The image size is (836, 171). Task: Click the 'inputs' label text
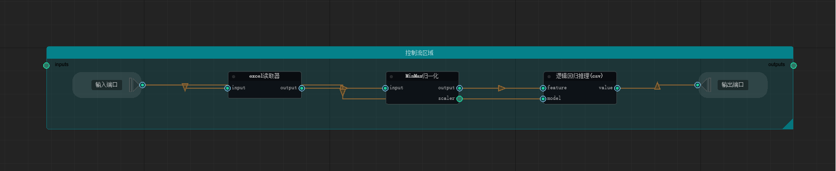(x=62, y=65)
